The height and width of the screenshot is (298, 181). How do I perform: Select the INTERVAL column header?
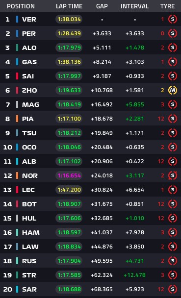134,6
